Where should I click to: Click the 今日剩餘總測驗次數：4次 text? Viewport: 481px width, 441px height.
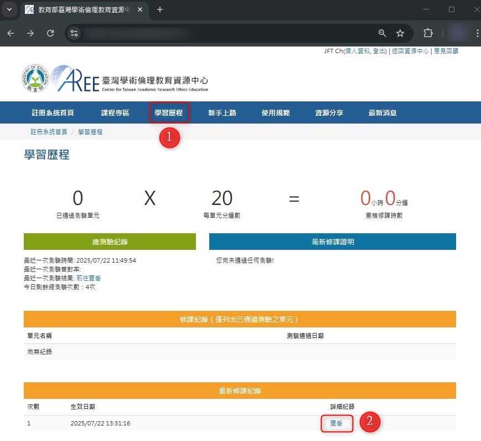(x=60, y=287)
